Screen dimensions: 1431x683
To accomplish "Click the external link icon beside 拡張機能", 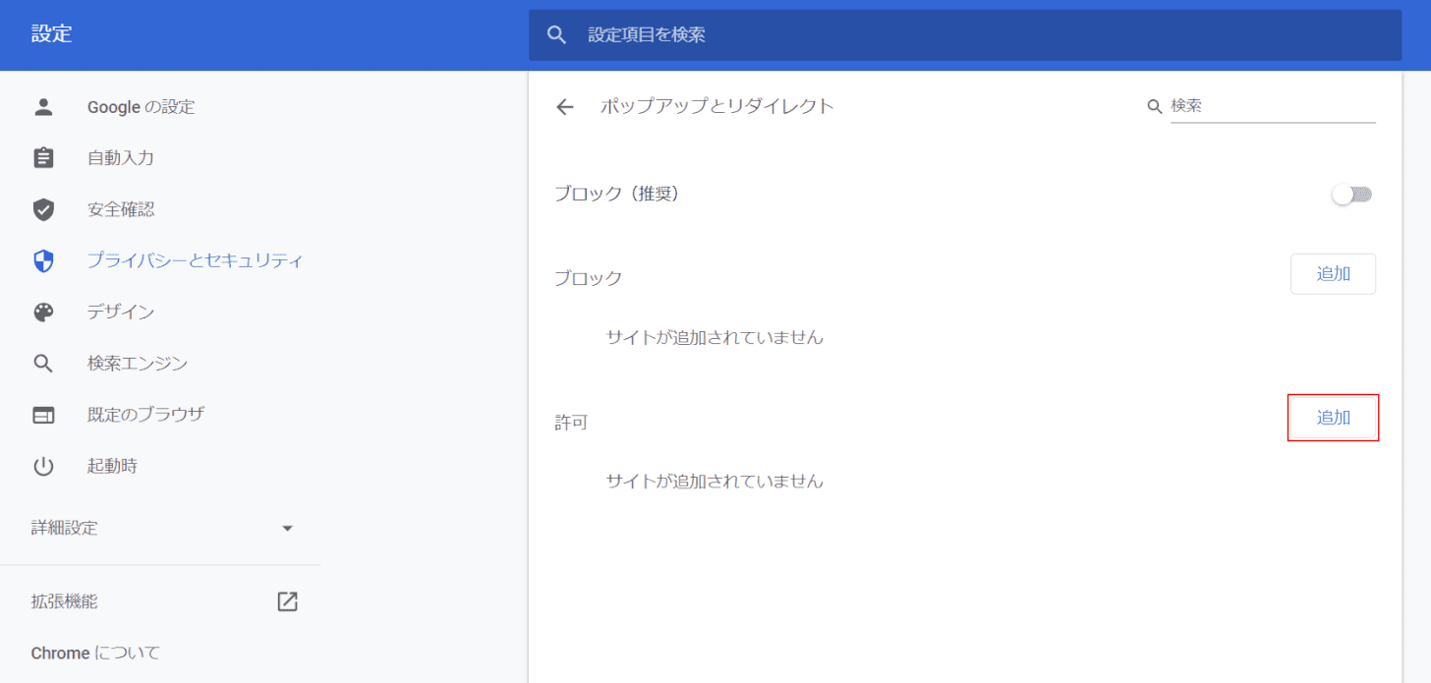I will pyautogui.click(x=287, y=601).
